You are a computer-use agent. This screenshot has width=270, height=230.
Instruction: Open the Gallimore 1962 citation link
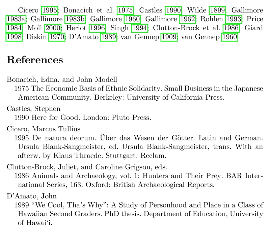point(188,19)
